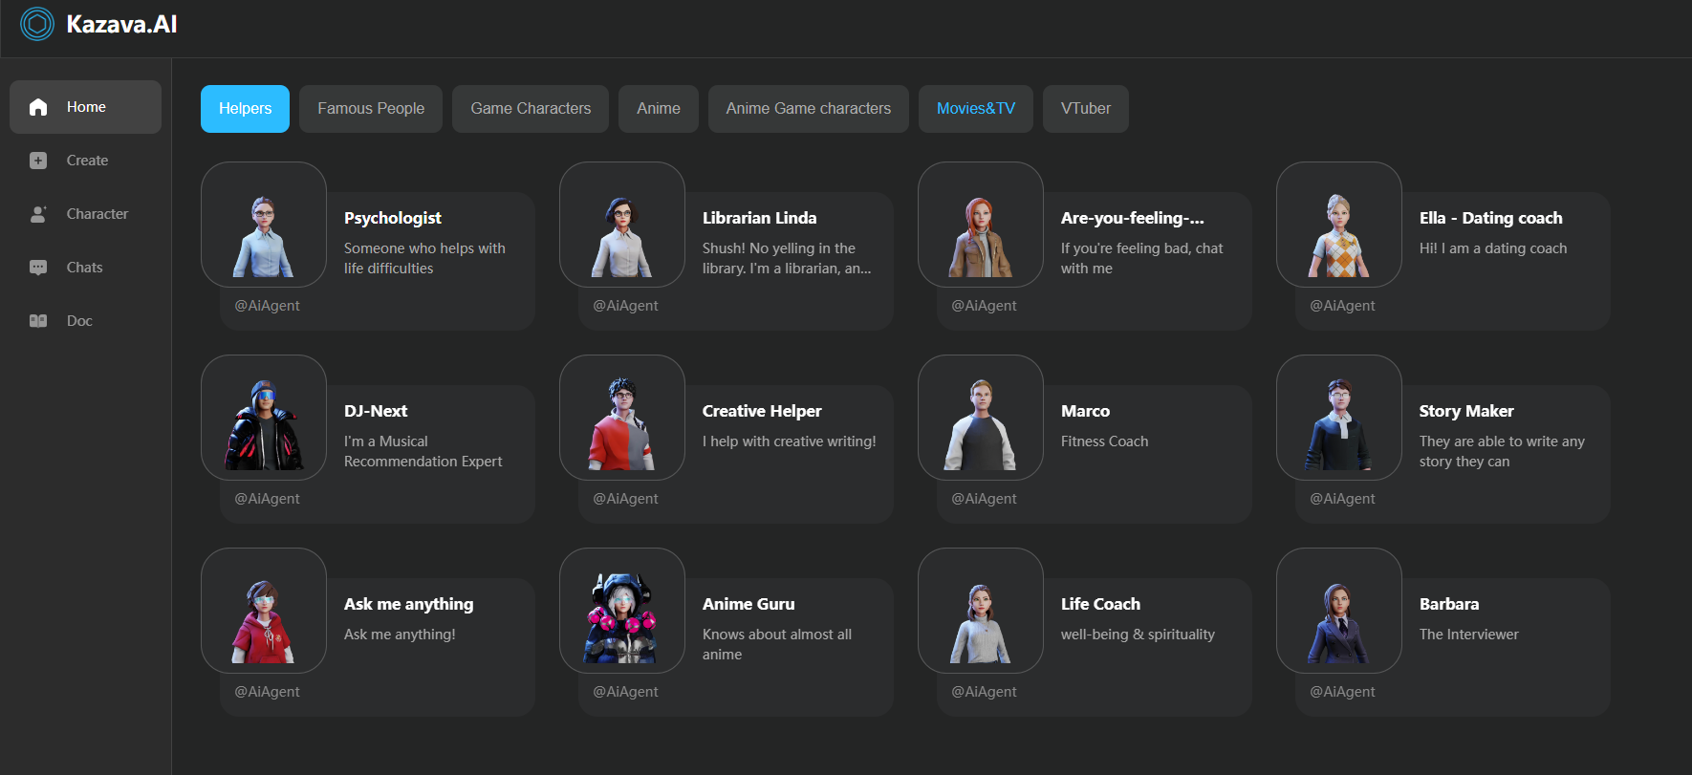Open the Anime Game characters tab

click(x=809, y=109)
